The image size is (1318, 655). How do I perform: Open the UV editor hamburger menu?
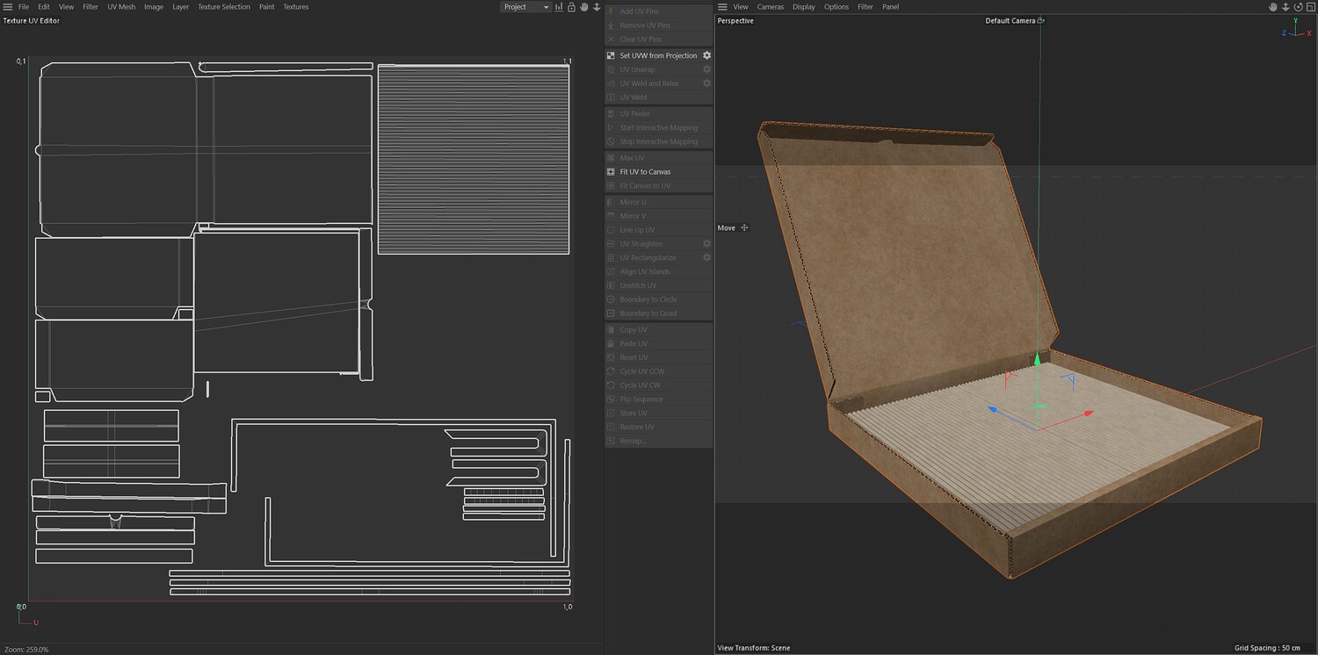(6, 7)
